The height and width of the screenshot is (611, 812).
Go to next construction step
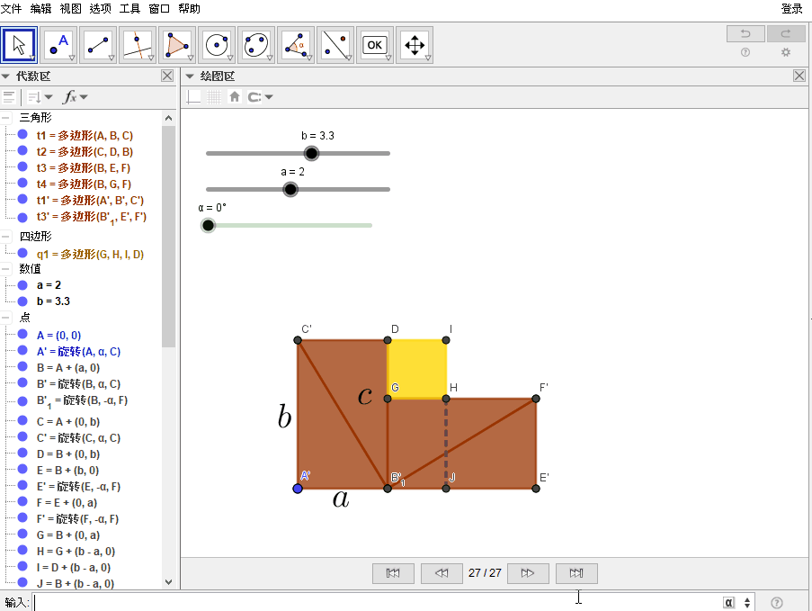point(528,573)
